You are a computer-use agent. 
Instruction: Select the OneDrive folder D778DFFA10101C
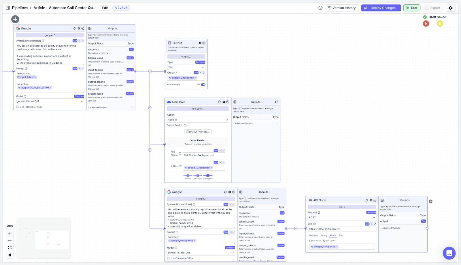tap(198, 132)
